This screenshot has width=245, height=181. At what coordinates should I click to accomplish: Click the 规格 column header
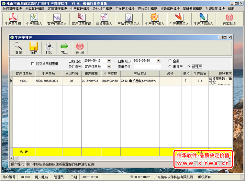click(x=170, y=74)
